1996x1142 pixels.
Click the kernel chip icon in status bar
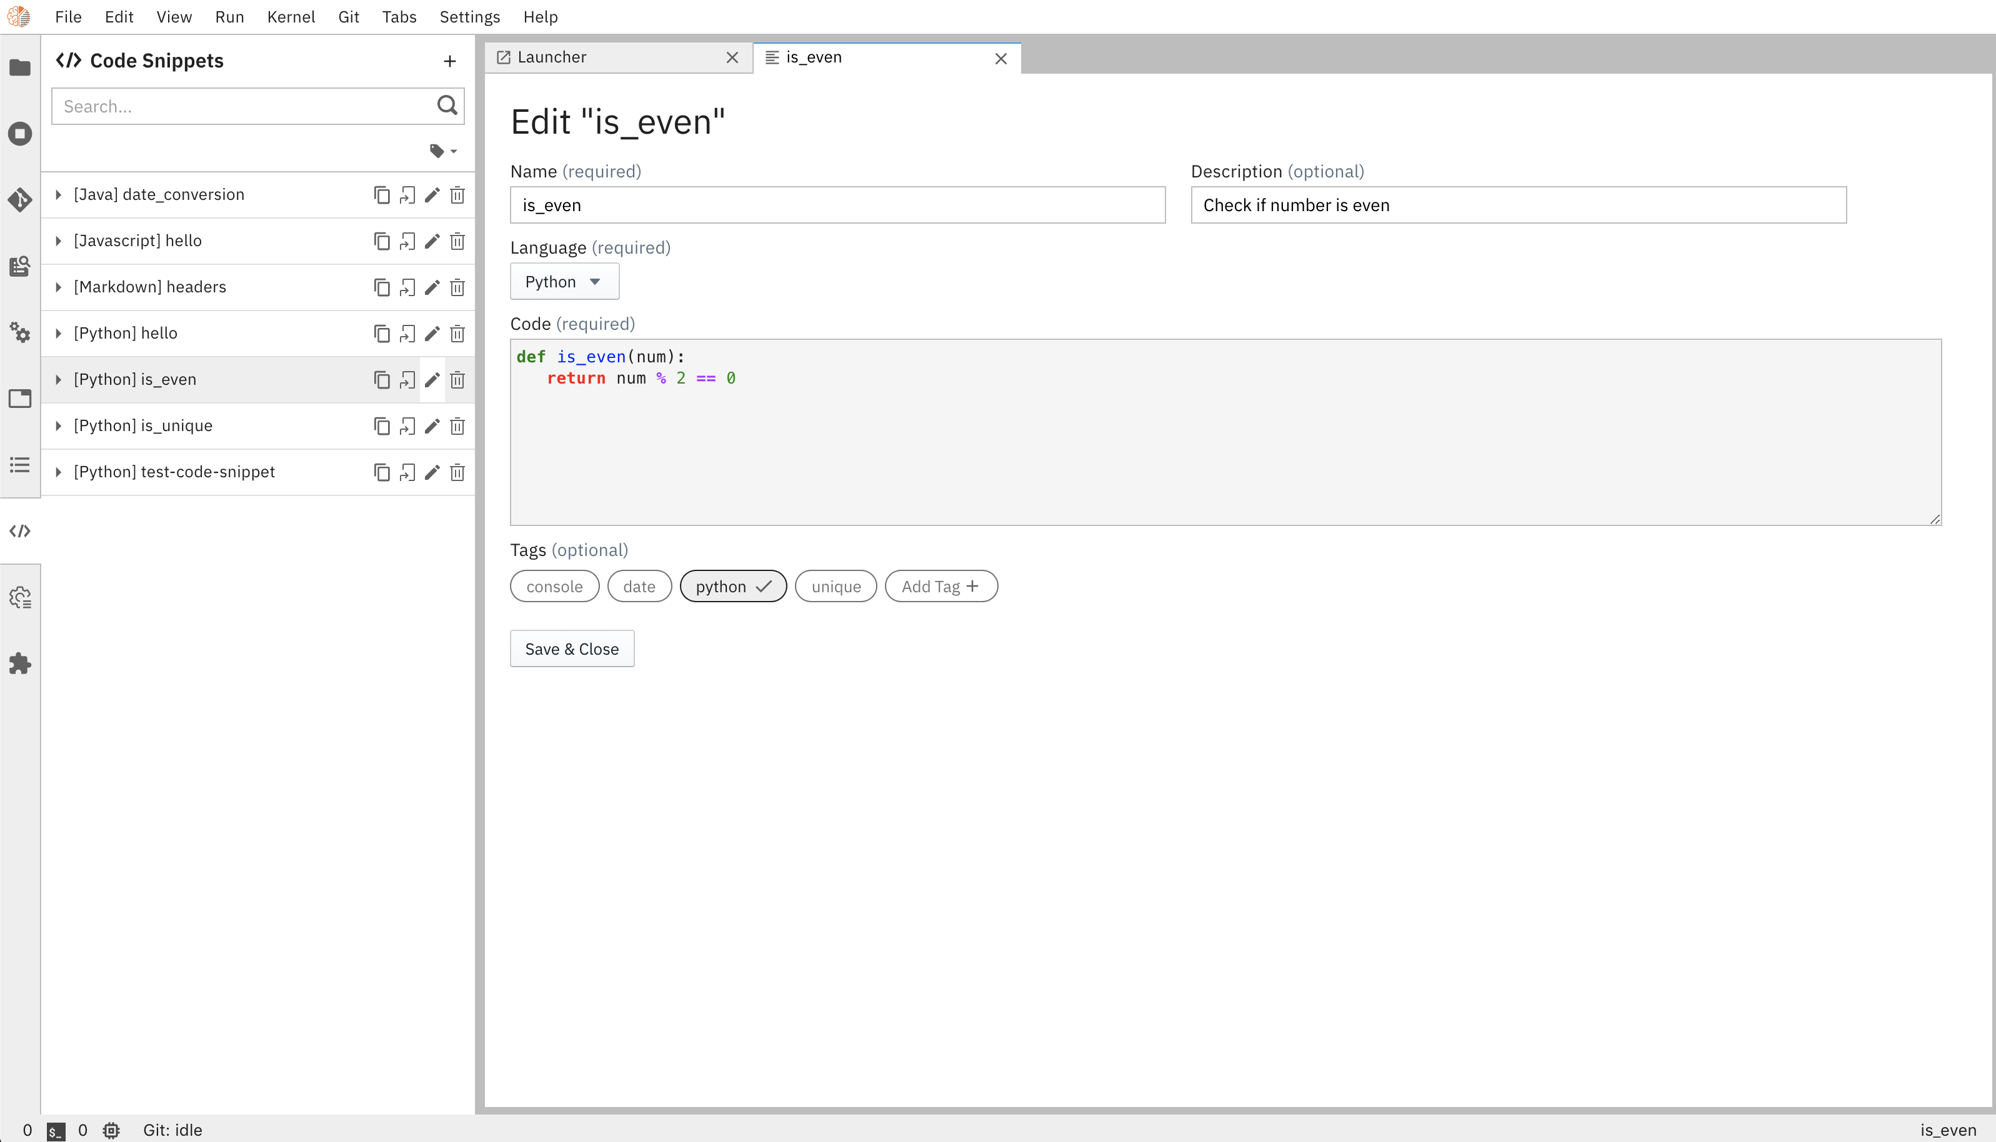tap(111, 1130)
